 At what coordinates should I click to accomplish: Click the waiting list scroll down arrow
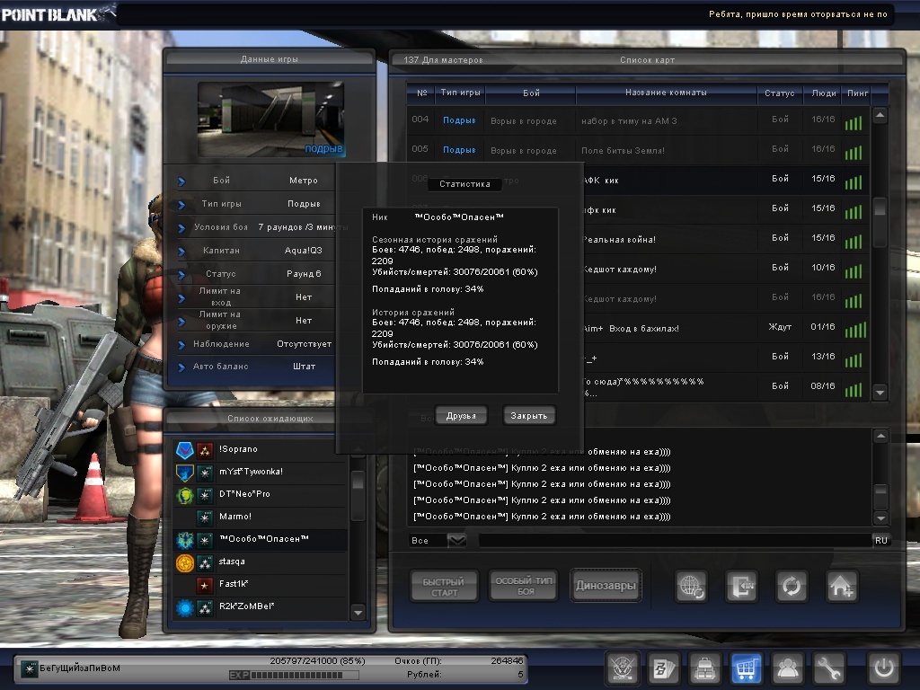point(358,613)
